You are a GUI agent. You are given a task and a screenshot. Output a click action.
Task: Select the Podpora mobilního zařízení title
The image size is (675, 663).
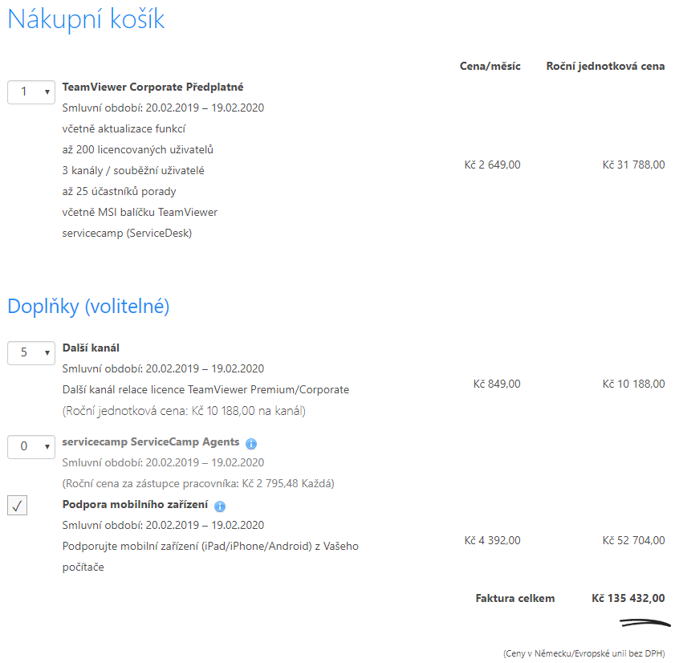point(135,505)
